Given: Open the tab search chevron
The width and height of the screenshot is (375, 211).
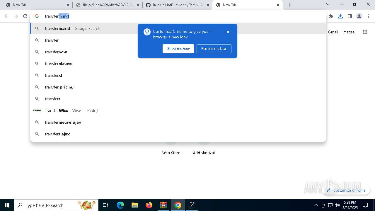Looking at the screenshot, I should tap(328, 4).
